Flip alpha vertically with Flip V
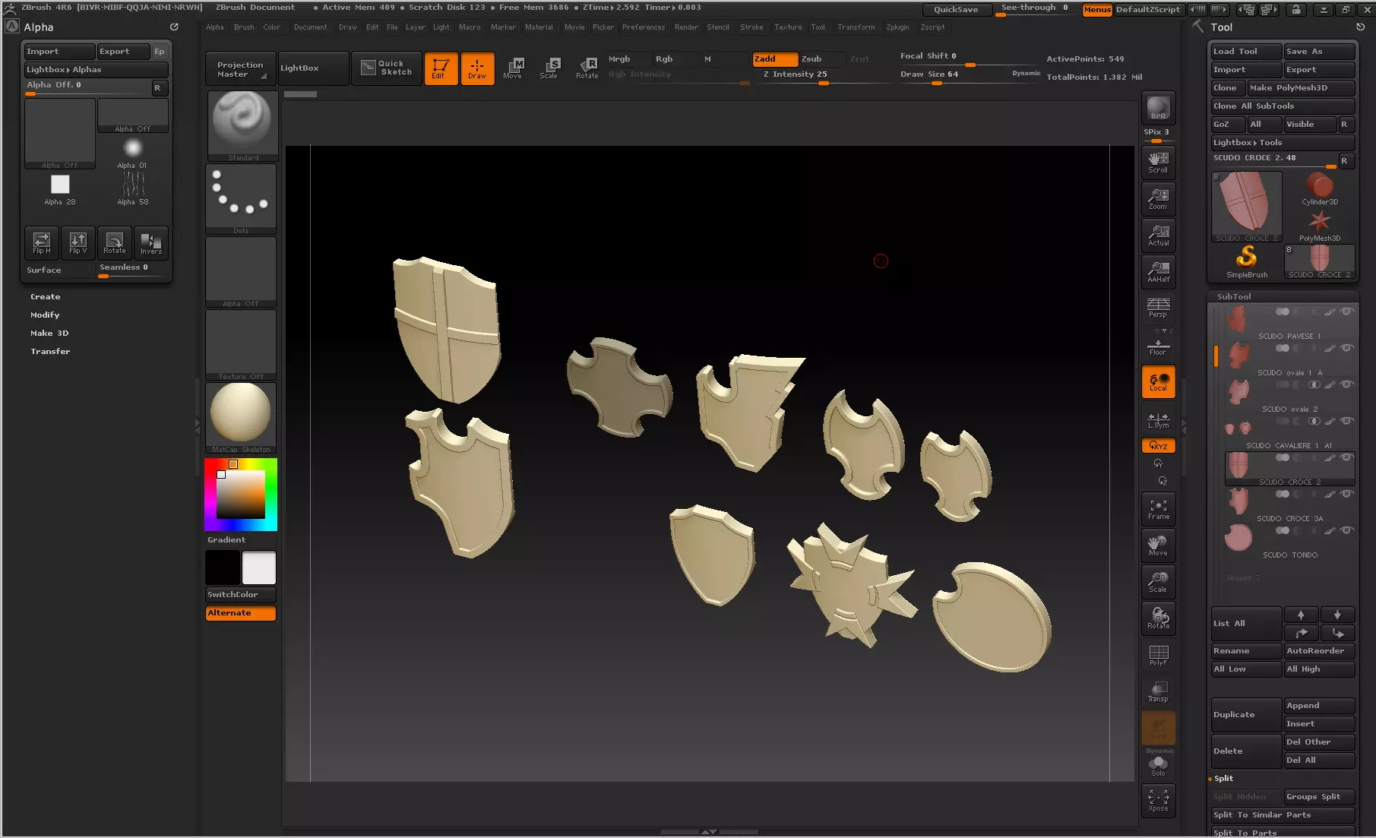Screen dimensions: 1376x838 tap(78, 243)
